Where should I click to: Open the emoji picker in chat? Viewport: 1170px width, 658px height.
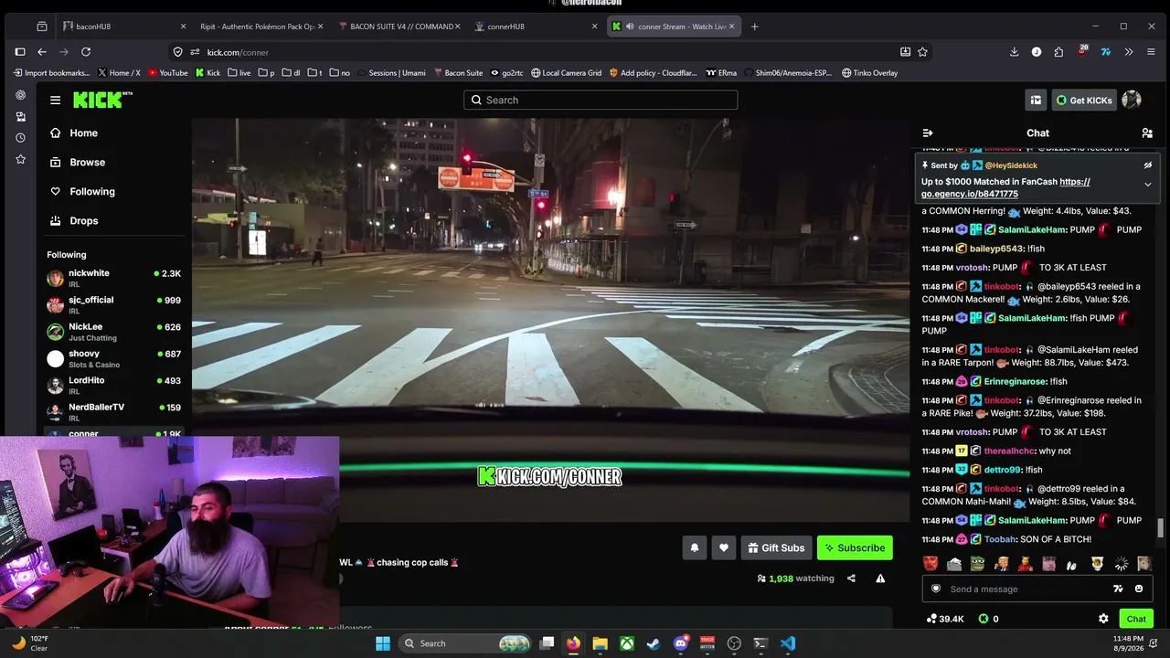(1139, 589)
